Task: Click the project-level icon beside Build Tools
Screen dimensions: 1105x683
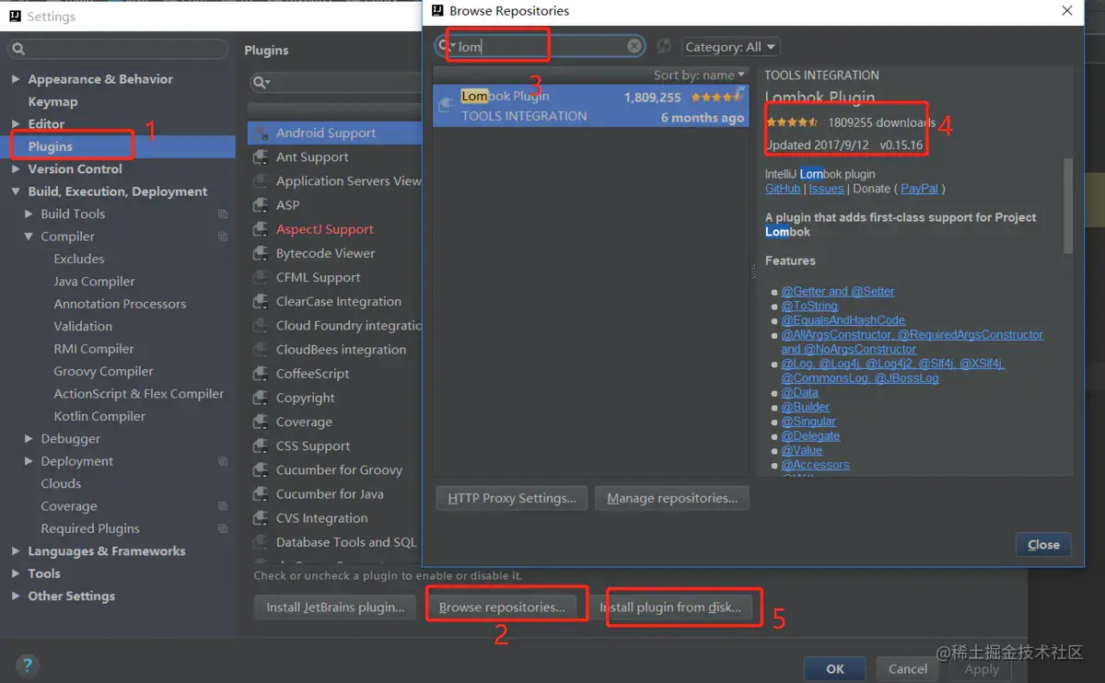Action: [x=223, y=214]
